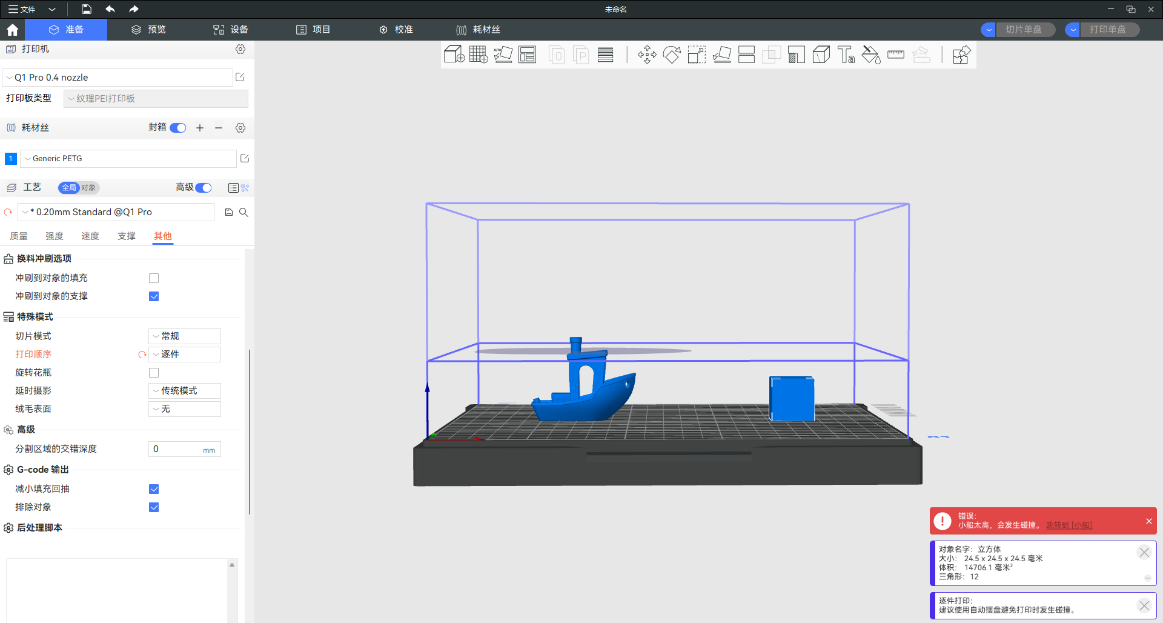Select the Measure ruler tool
This screenshot has width=1163, height=623.
(895, 55)
